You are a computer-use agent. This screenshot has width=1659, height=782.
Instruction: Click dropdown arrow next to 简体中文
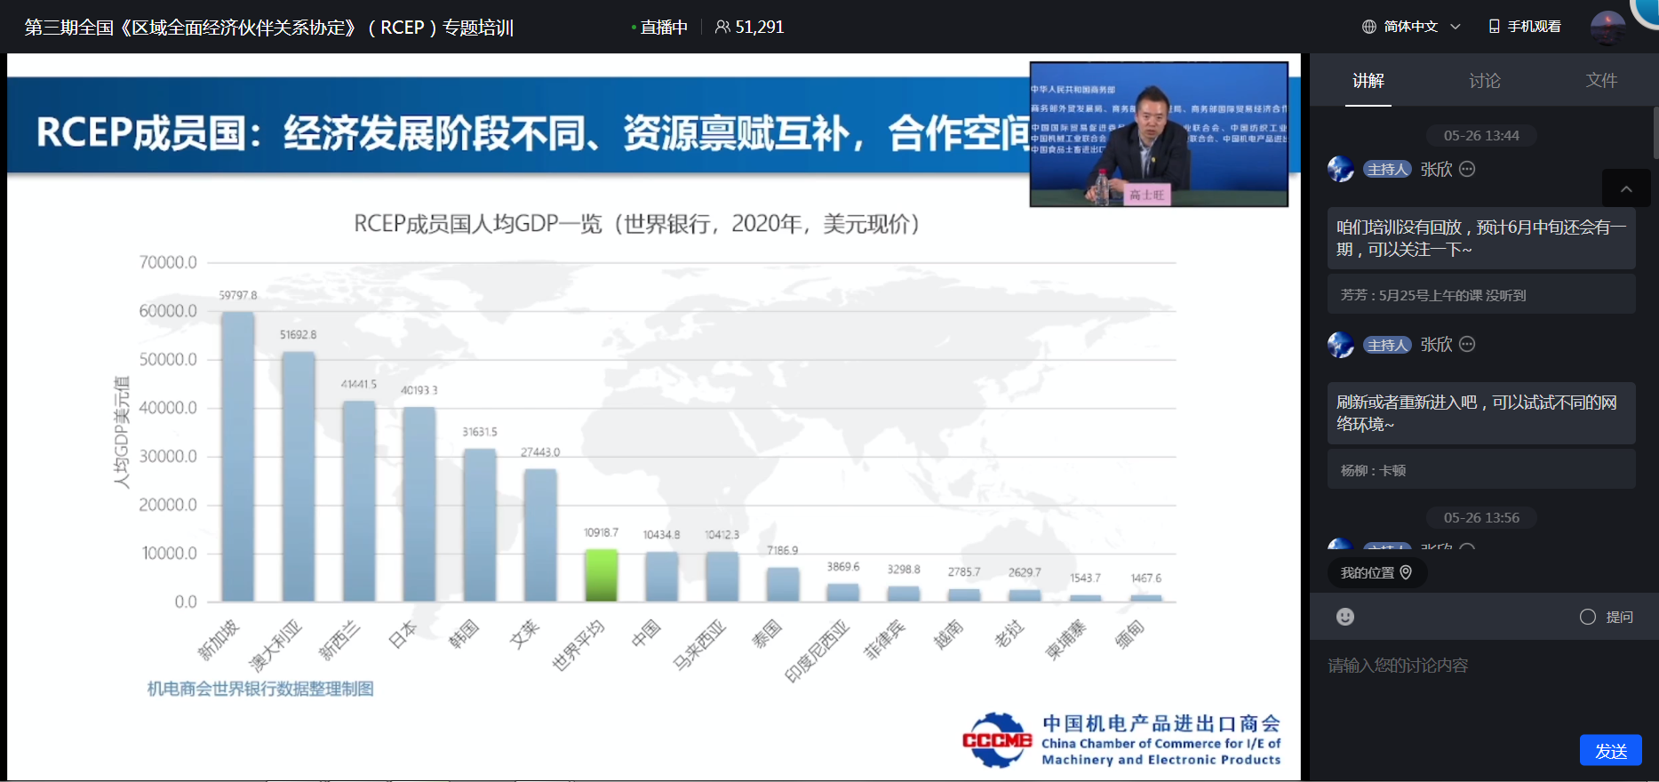point(1456,27)
